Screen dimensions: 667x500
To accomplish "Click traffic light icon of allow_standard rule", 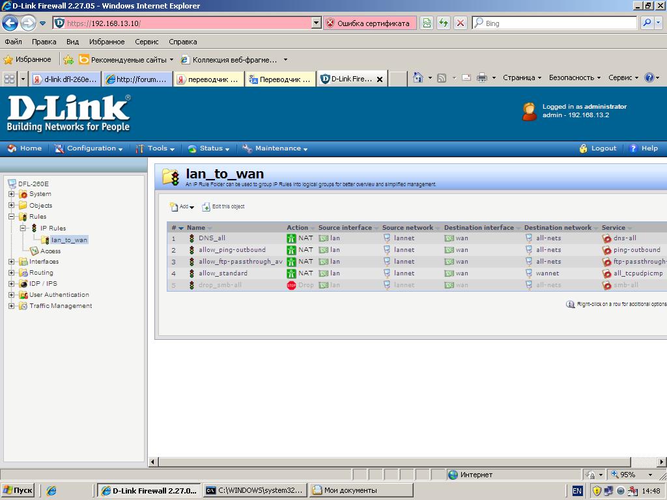I will pos(192,273).
